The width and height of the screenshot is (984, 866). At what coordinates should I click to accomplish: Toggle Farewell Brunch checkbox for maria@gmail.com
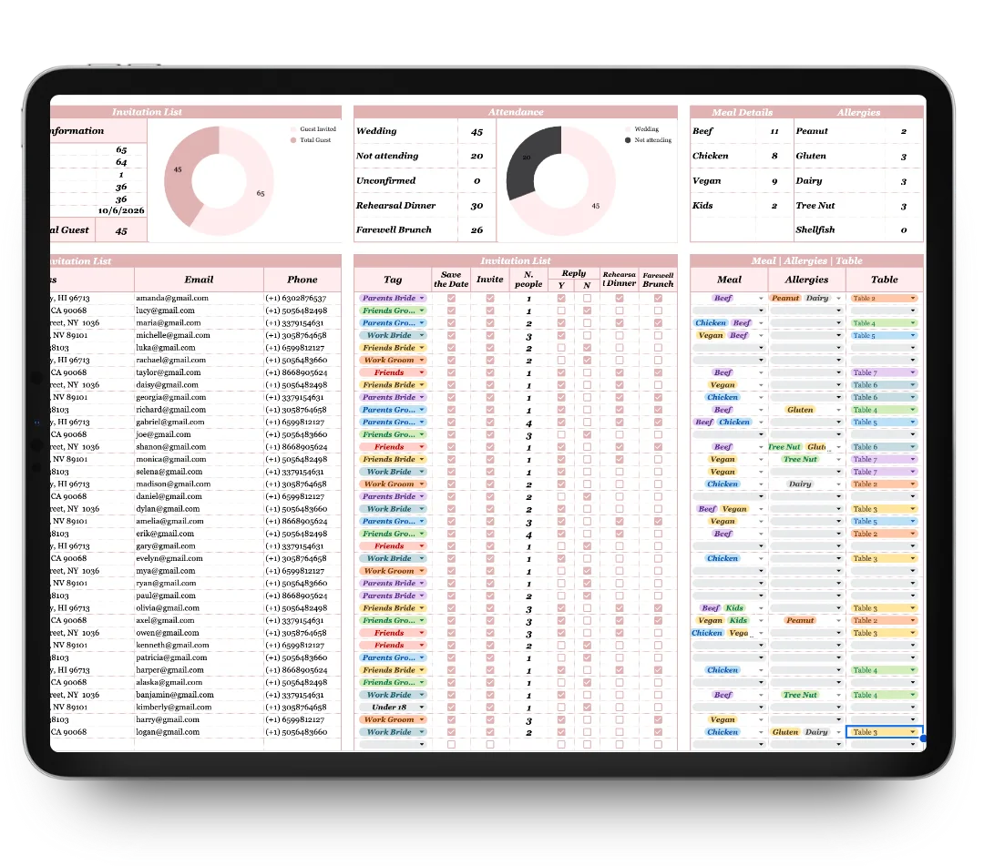click(658, 323)
